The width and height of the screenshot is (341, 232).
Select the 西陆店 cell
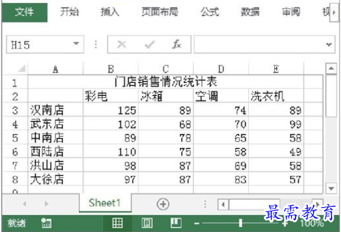click(55, 152)
